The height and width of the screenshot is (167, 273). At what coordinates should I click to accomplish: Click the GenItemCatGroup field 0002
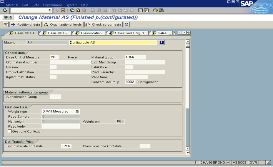pos(130,82)
